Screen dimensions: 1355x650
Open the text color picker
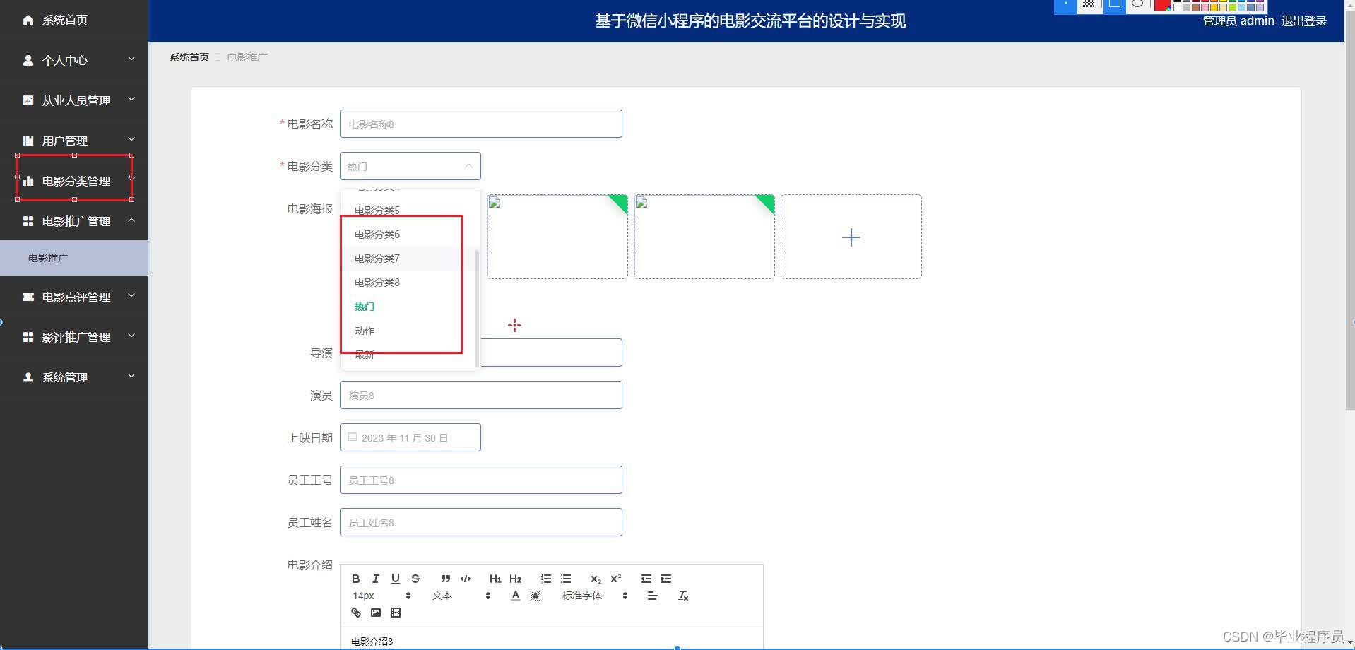coord(516,596)
